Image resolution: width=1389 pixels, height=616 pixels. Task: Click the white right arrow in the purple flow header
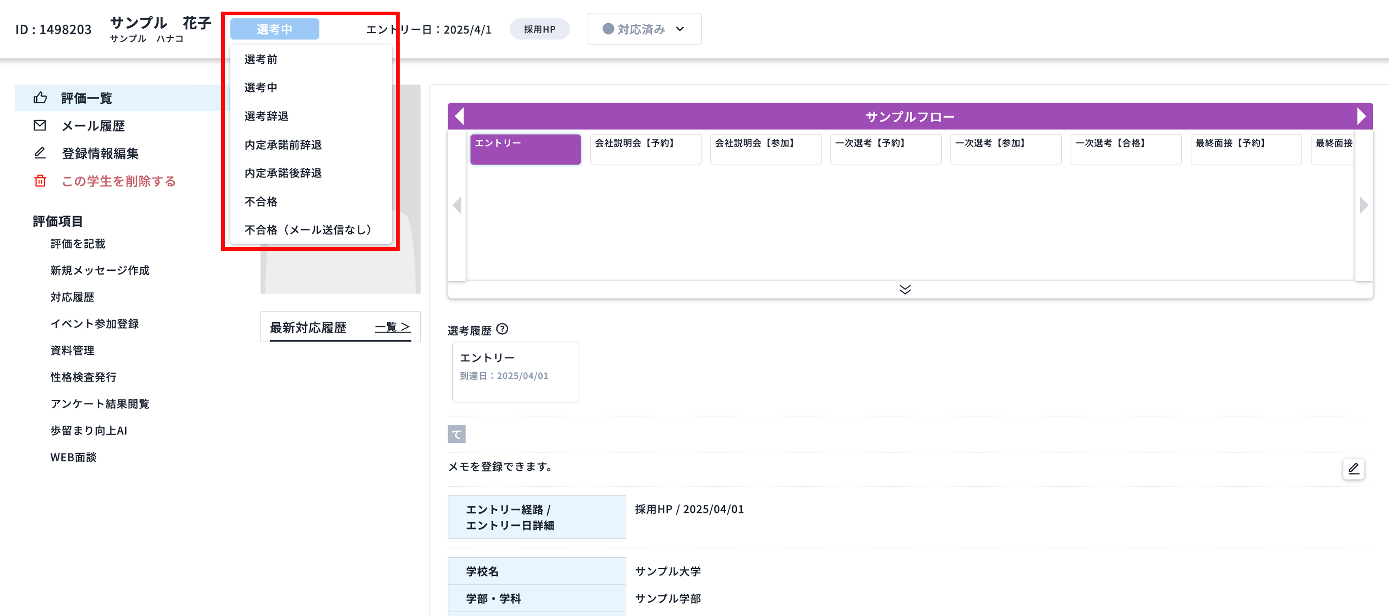click(x=1361, y=116)
